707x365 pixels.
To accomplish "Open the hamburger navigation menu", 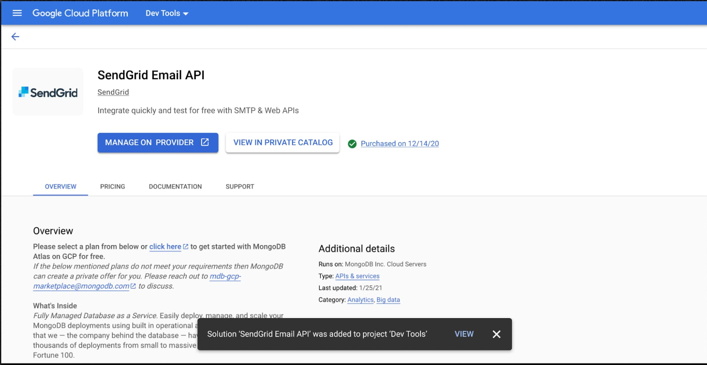I will [17, 13].
